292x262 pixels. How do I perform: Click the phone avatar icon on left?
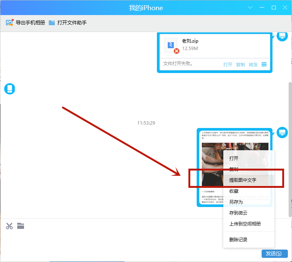click(10, 89)
